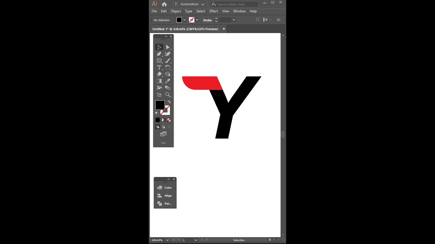Select the Curvature tool
This screenshot has width=435, height=244.
(x=168, y=54)
